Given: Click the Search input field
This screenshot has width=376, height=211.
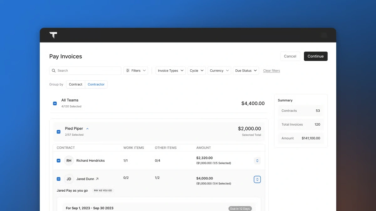Looking at the screenshot, I should coord(85,71).
